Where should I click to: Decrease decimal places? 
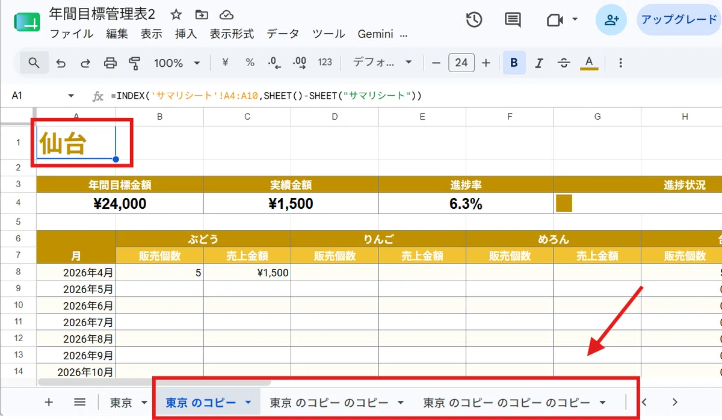tap(274, 63)
